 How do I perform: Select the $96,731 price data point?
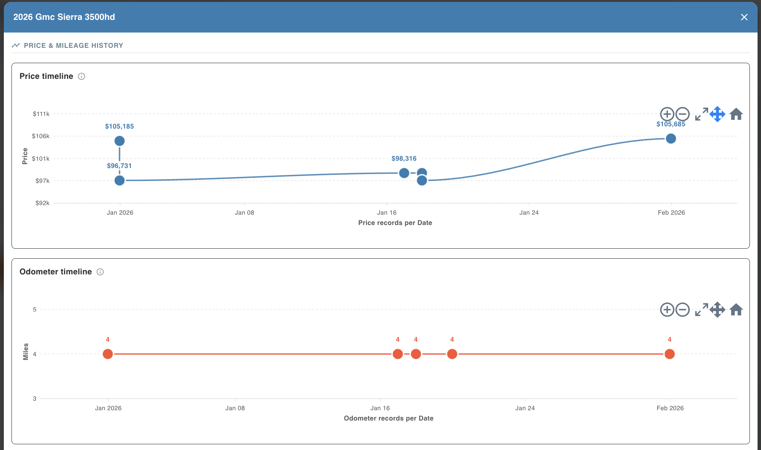119,180
